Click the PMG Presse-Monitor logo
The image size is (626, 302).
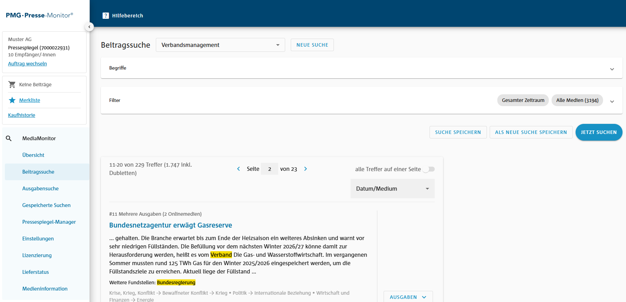click(x=39, y=15)
